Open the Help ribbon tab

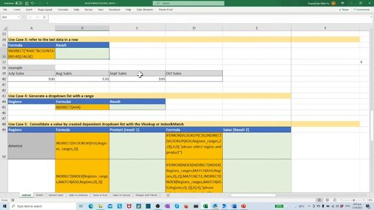pos(129,10)
